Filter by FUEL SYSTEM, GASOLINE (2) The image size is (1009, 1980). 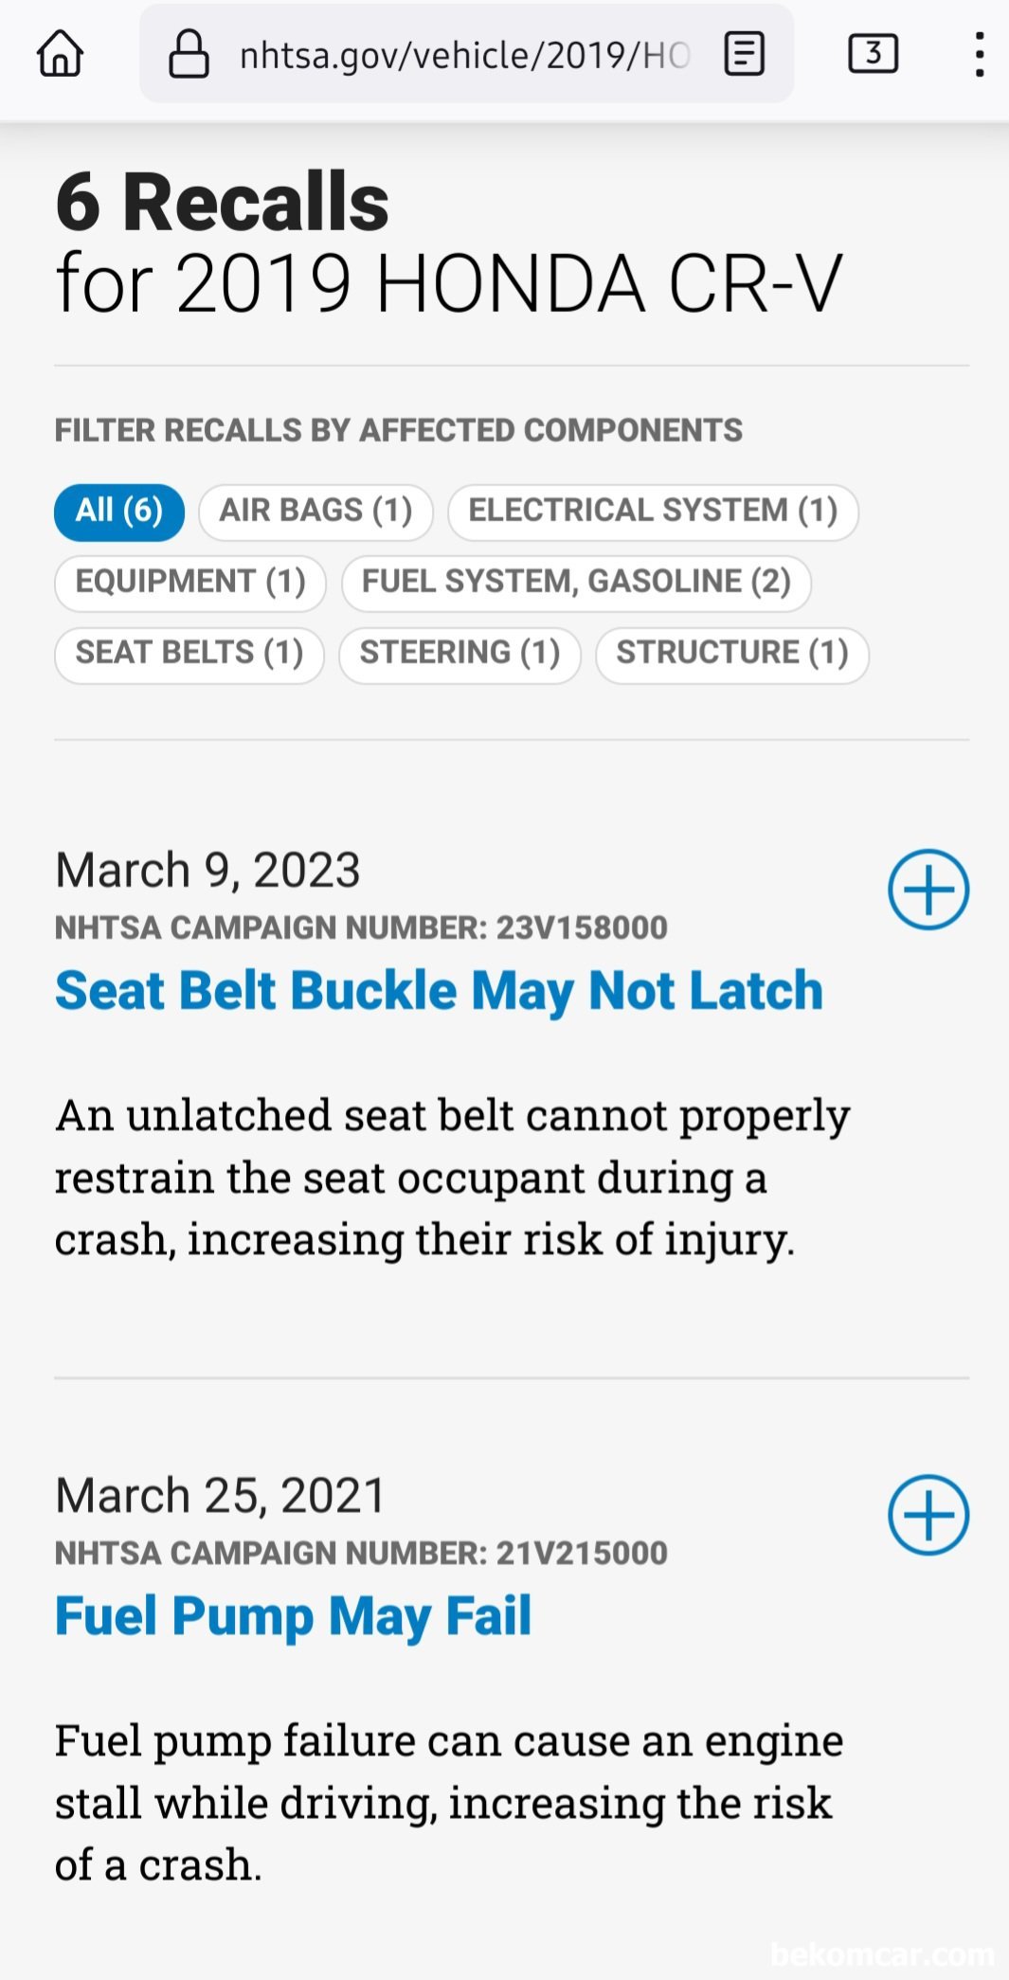coord(576,583)
